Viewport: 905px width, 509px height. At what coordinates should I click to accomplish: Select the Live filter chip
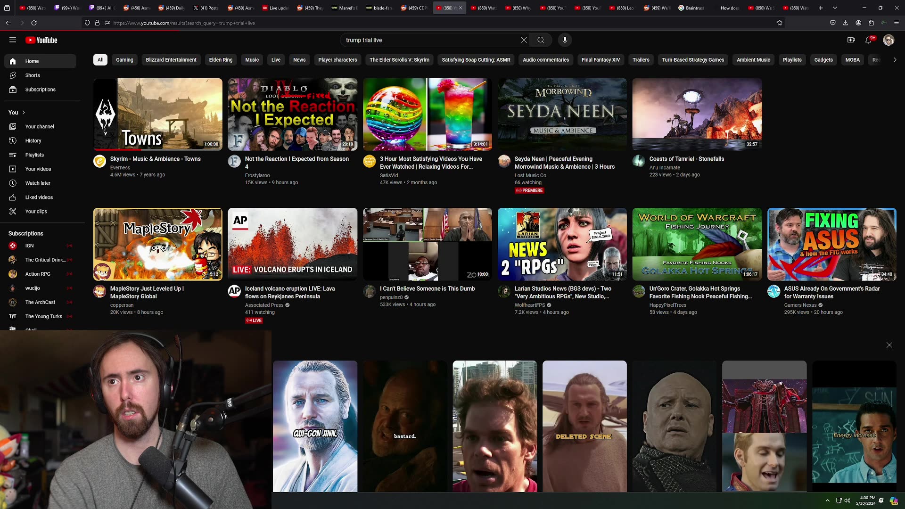click(276, 60)
